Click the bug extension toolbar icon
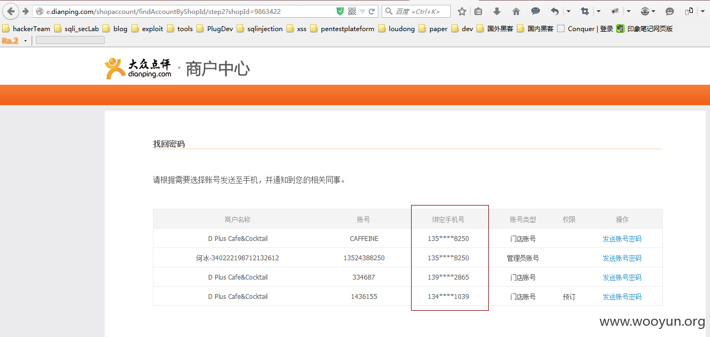The width and height of the screenshot is (710, 337). pyautogui.click(x=615, y=11)
